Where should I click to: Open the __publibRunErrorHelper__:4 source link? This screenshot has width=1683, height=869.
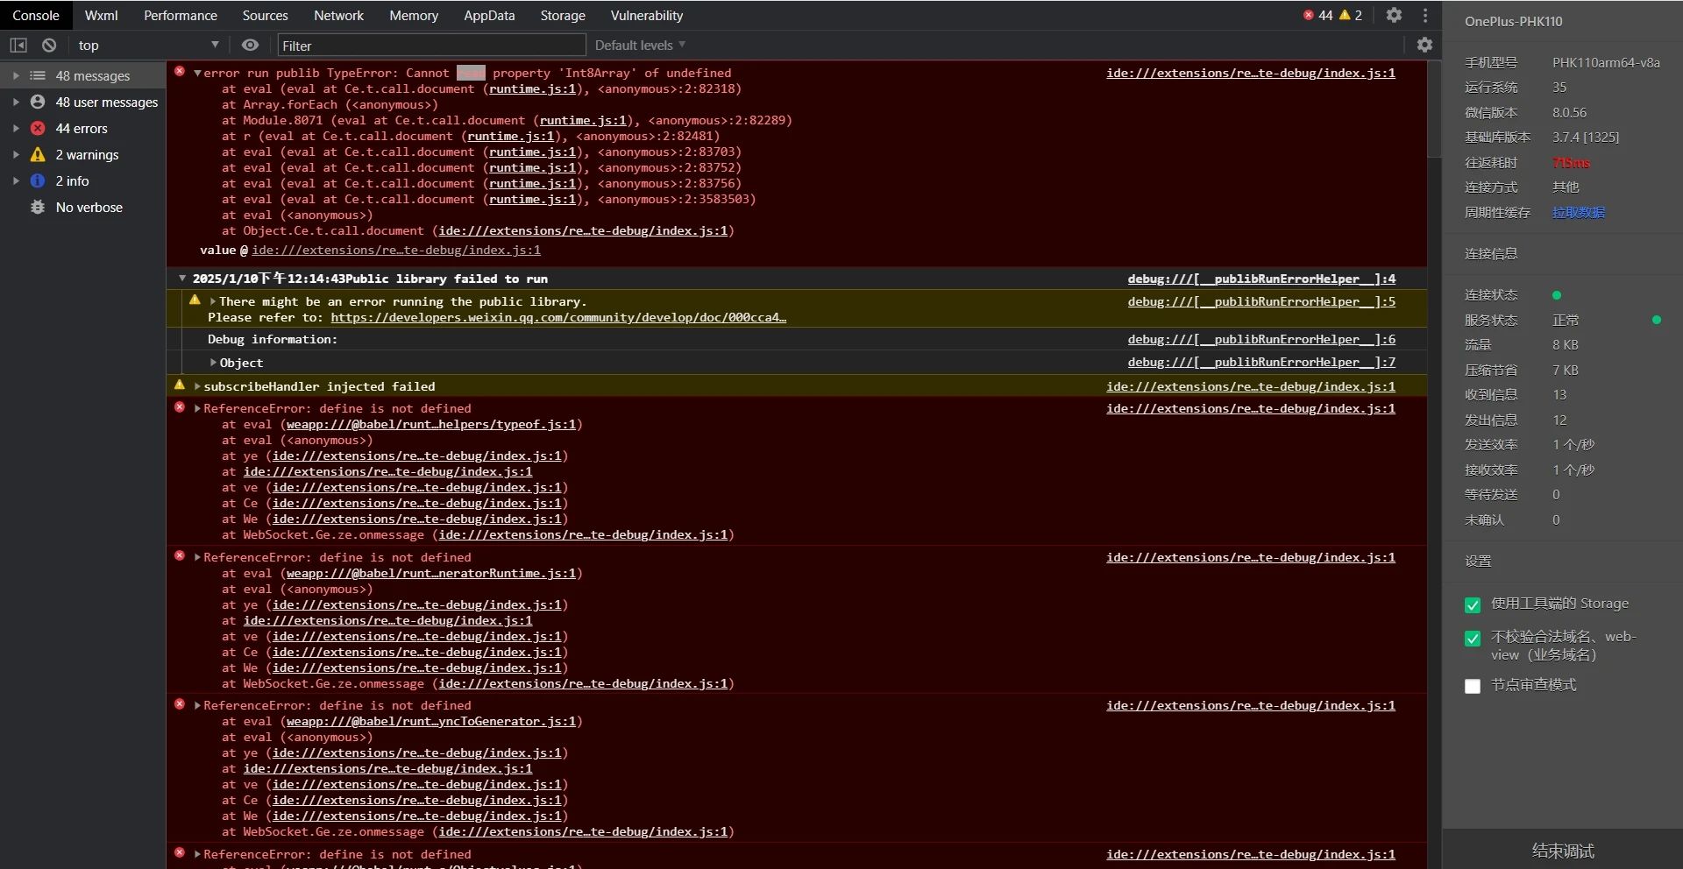coord(1261,279)
